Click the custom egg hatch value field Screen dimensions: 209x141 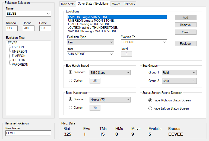click(95, 81)
